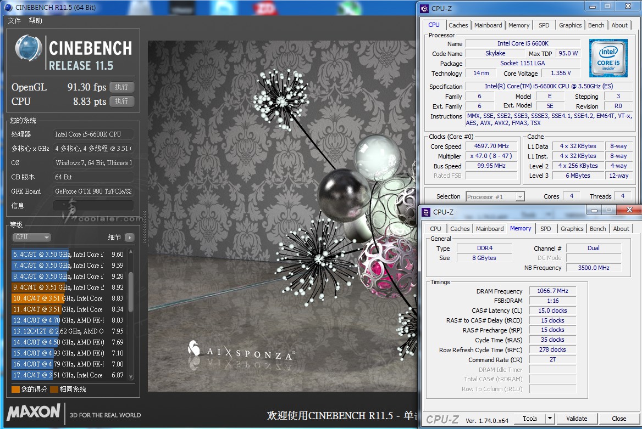This screenshot has height=429, width=642.
Task: Click the Cinebench title bar icon
Action: pyautogui.click(x=8, y=7)
